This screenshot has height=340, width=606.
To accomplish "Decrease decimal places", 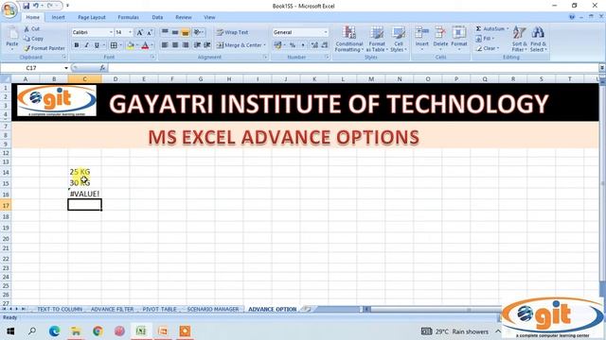I will point(325,45).
